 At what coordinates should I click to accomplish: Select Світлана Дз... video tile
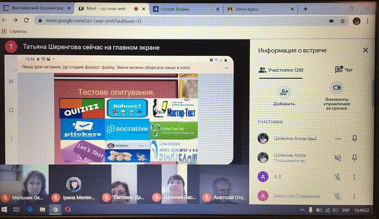(x=124, y=184)
